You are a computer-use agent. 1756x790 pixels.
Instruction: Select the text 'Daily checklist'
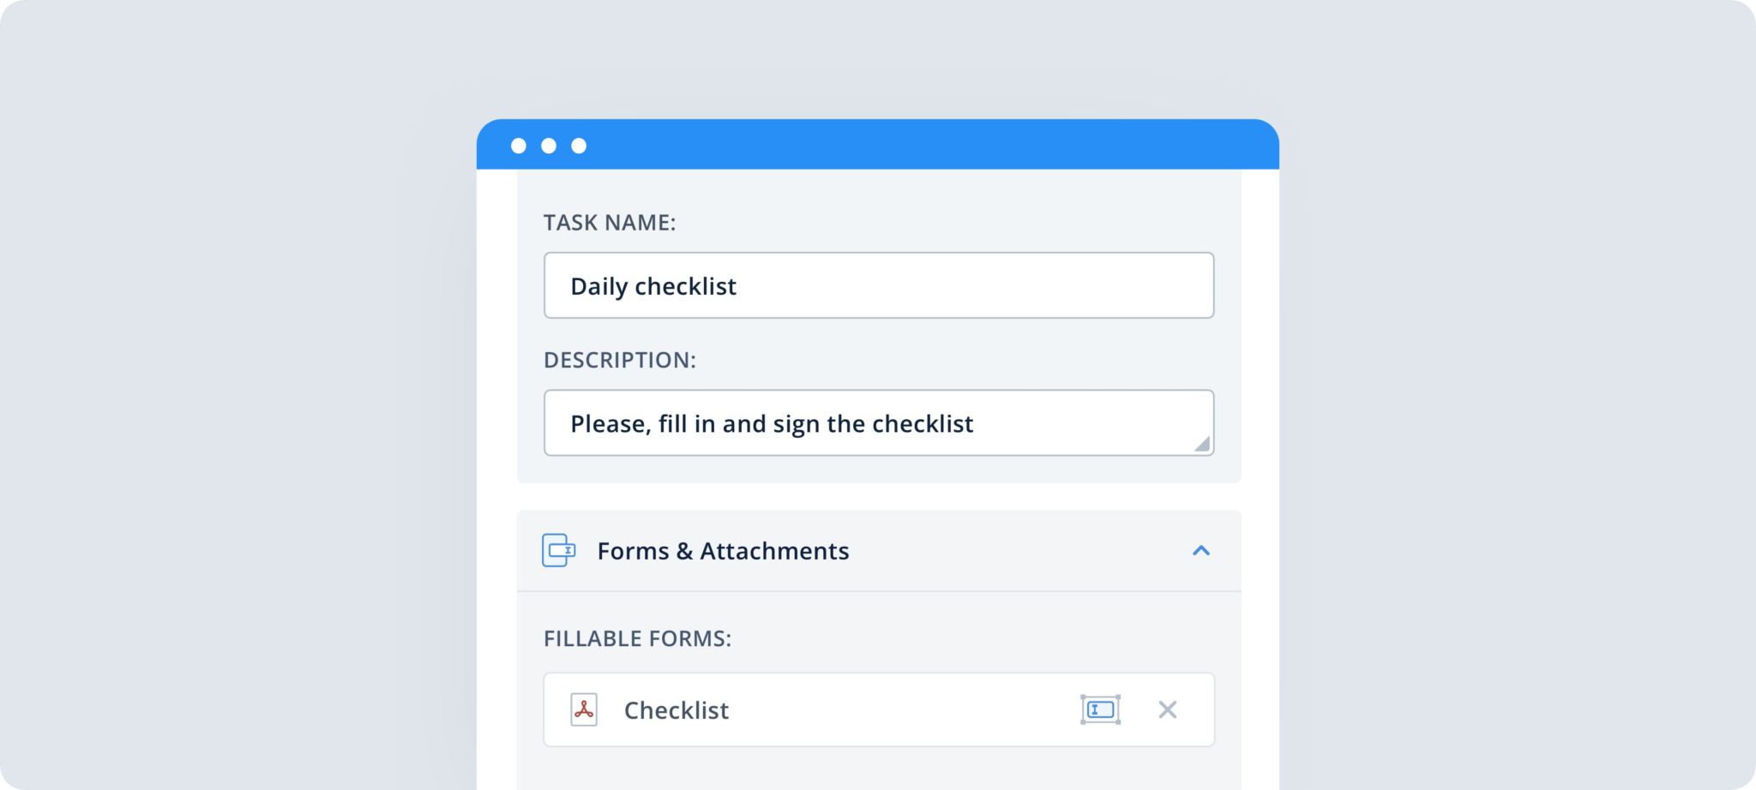pos(654,285)
